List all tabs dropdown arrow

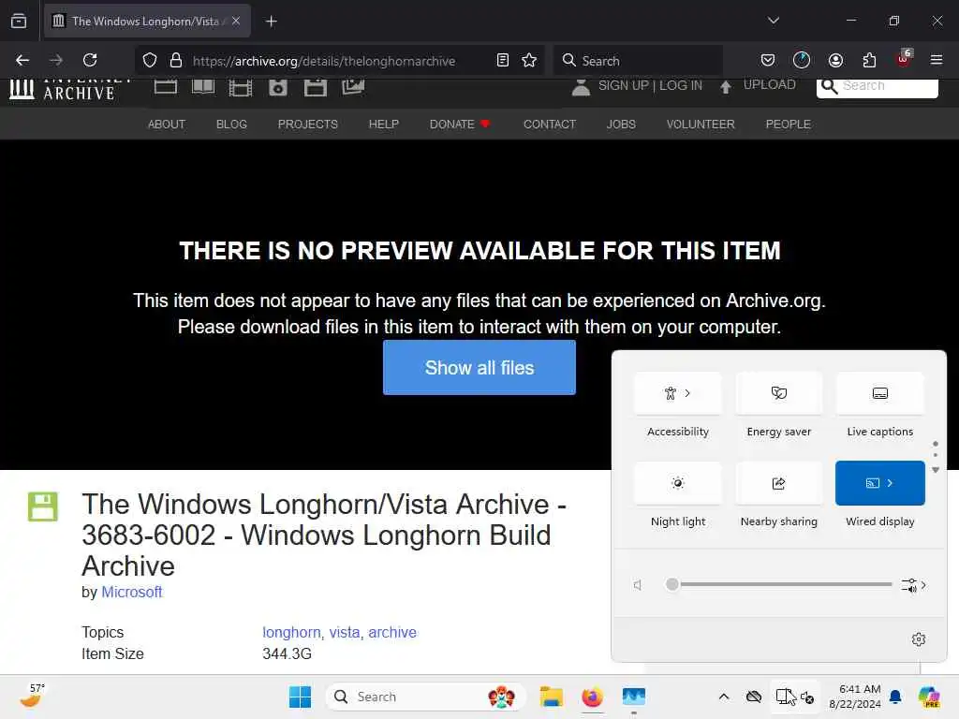773,21
